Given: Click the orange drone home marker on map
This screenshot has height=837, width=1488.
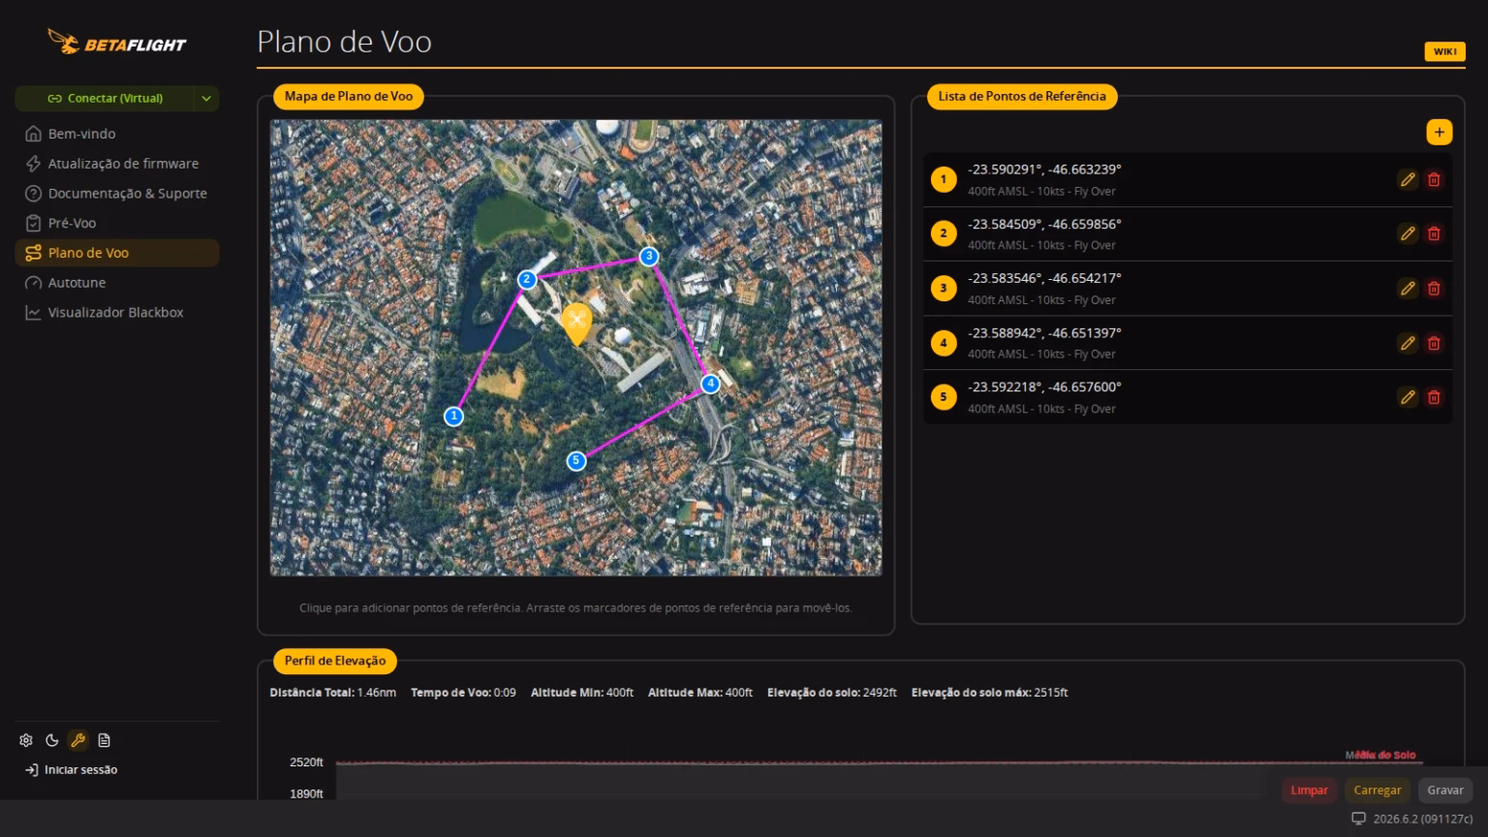Looking at the screenshot, I should point(576,323).
